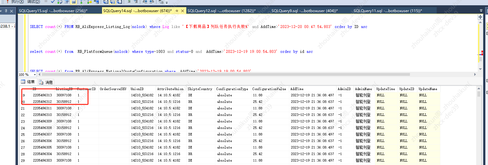Close the SQLQuery14.sql tab
488x165 pixels.
183,11
